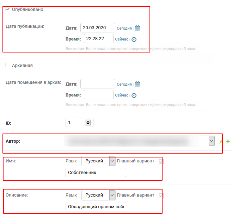Screen dimensions: 232x217
Task: Click Сегодня link for publication date
Action: pos(124,28)
